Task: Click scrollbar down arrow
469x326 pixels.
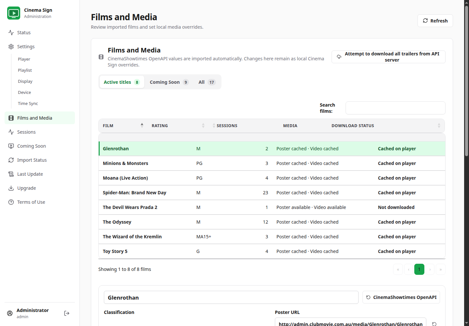Action: click(x=466, y=323)
